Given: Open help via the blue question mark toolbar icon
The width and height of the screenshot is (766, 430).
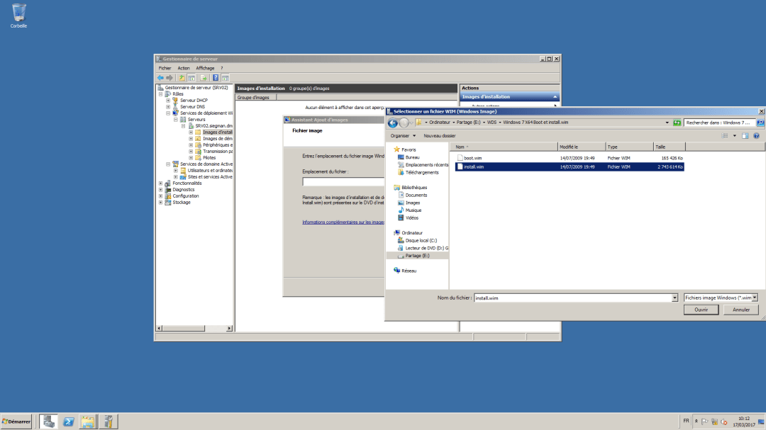Looking at the screenshot, I should 215,77.
